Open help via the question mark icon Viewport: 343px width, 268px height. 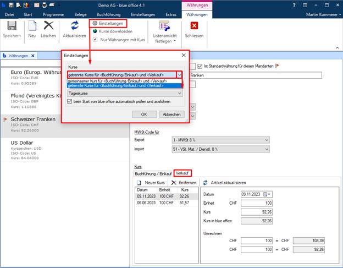click(294, 5)
